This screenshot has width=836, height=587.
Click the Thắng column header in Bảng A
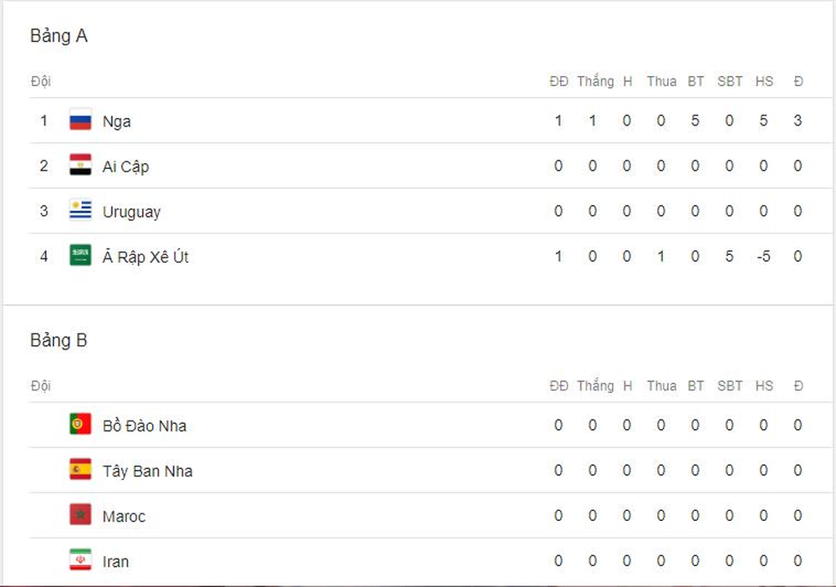pyautogui.click(x=595, y=81)
